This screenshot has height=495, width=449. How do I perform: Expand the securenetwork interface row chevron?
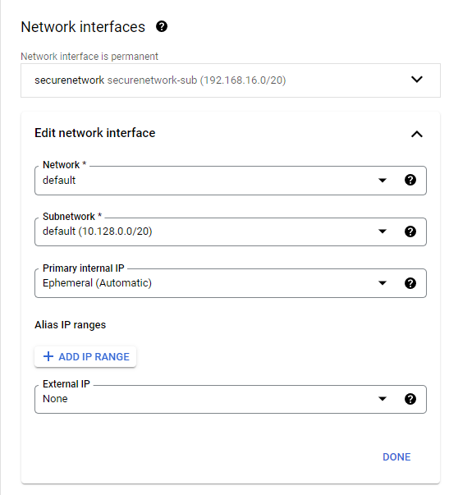click(417, 80)
